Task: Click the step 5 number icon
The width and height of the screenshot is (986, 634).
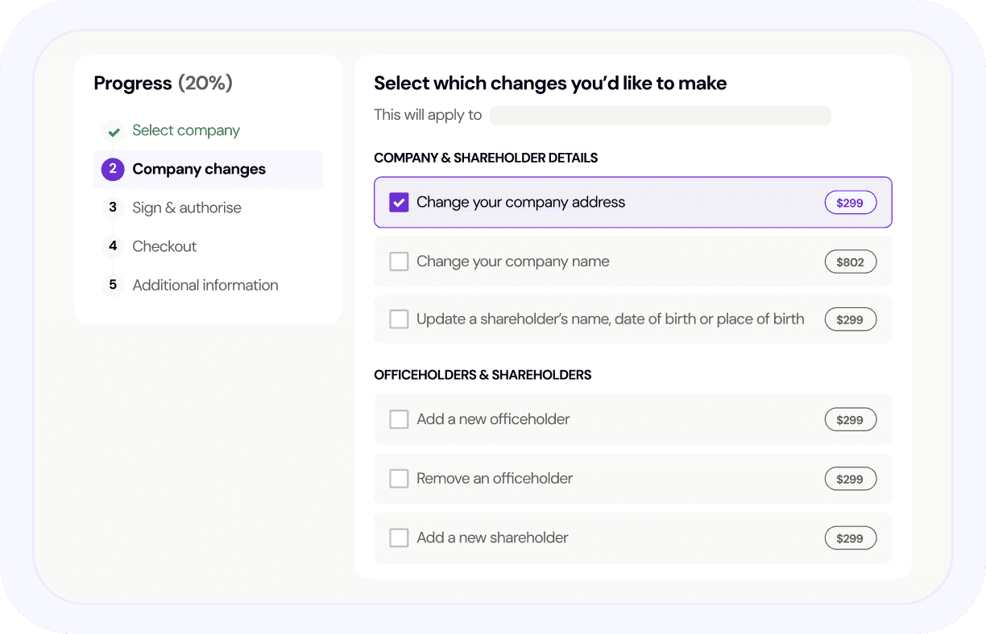Action: tap(113, 285)
